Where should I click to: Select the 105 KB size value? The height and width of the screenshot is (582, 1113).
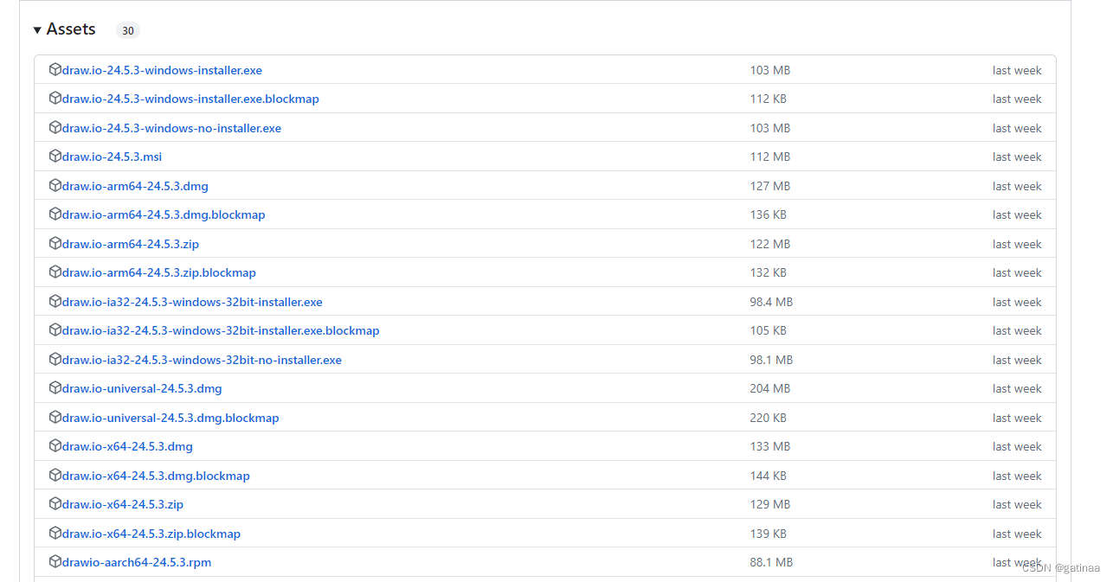(x=769, y=330)
